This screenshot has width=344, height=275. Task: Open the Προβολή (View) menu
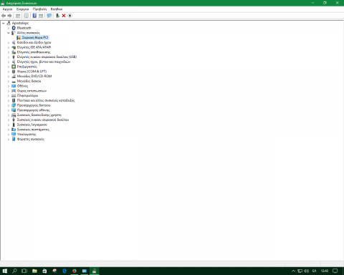(39, 9)
